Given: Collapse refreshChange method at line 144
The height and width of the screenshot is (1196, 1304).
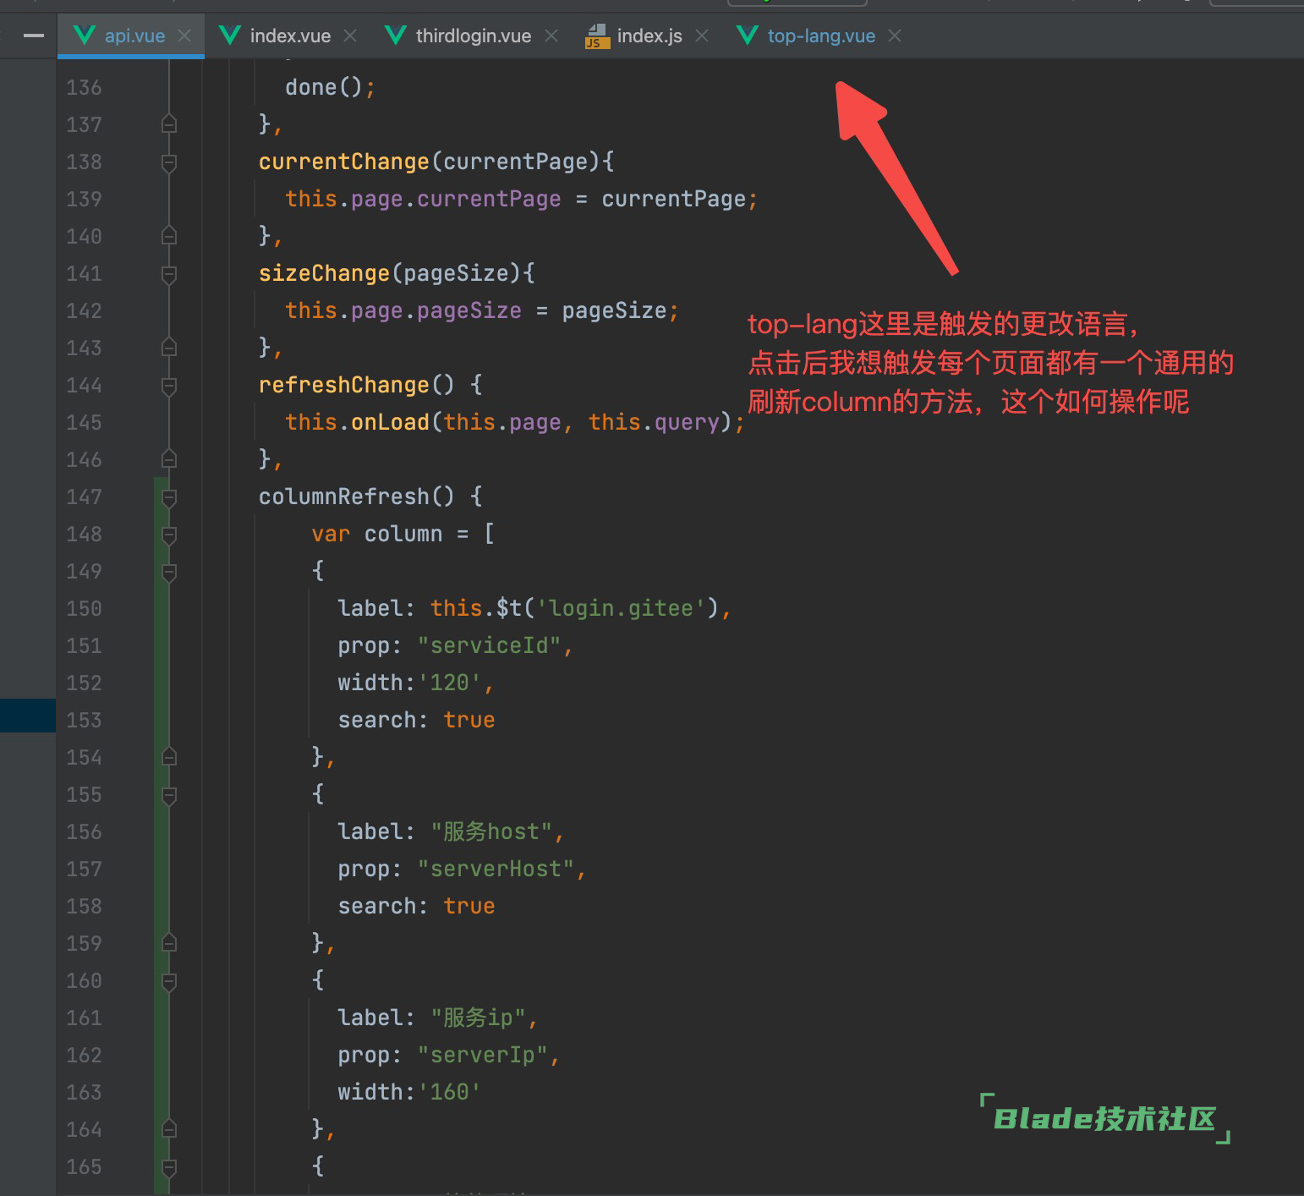Looking at the screenshot, I should 169,385.
